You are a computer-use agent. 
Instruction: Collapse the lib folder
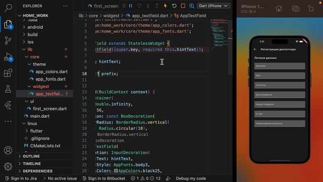[44, 50]
